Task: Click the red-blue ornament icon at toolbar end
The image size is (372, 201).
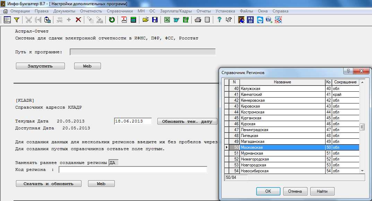Action: 278,20
